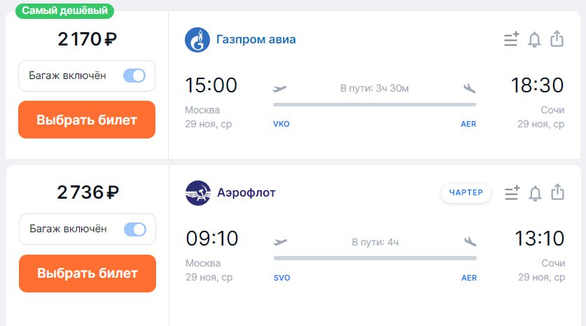Add Aeroflot ticket to favorites list

(512, 192)
